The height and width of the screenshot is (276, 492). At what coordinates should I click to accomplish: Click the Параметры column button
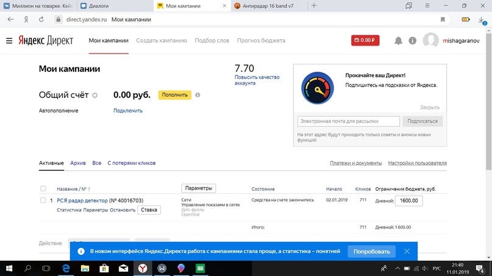[199, 188]
